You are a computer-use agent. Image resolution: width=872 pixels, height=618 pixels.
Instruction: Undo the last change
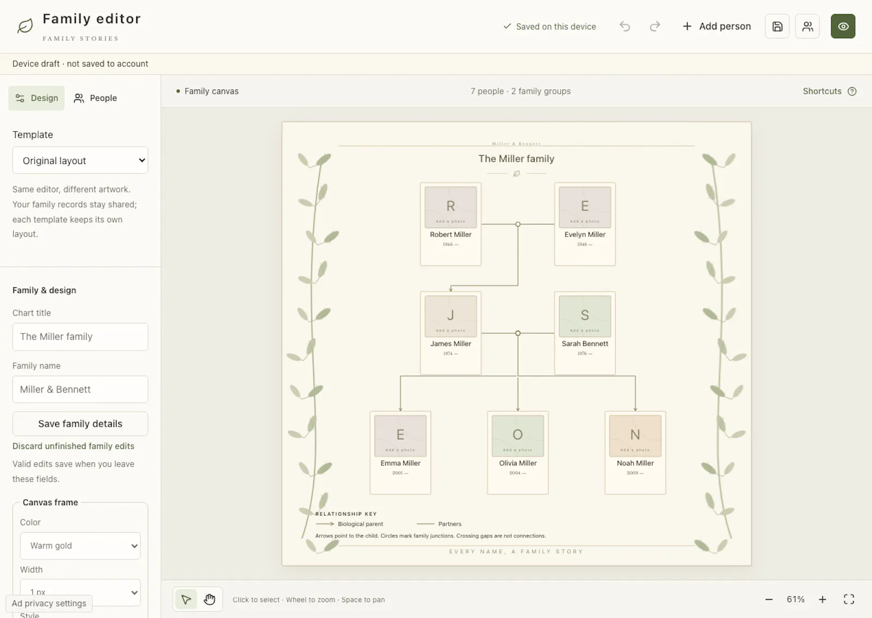[625, 26]
